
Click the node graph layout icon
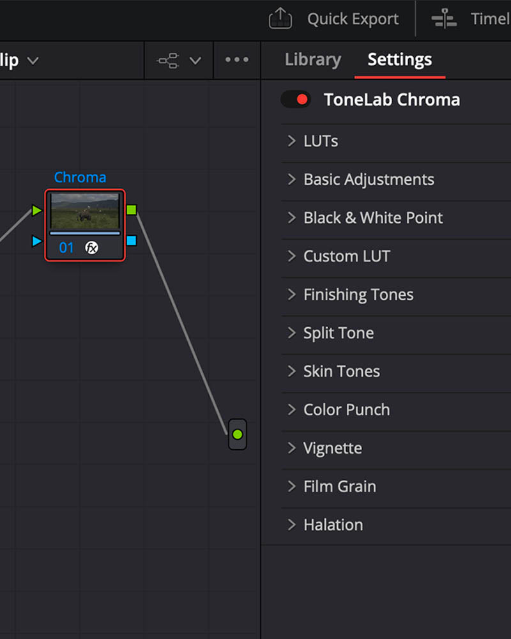[x=168, y=61]
